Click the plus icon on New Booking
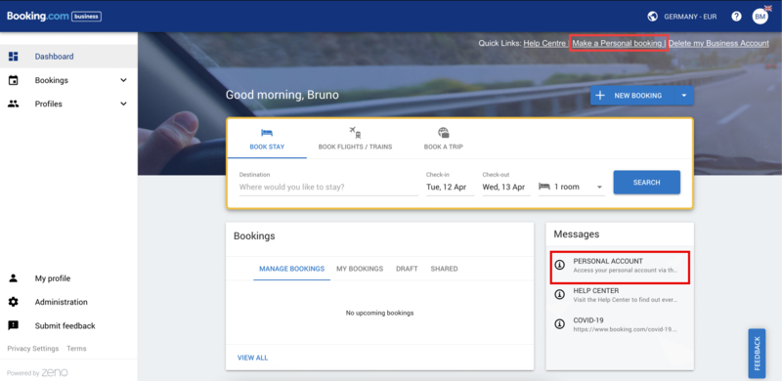This screenshot has height=381, width=782. pos(600,96)
